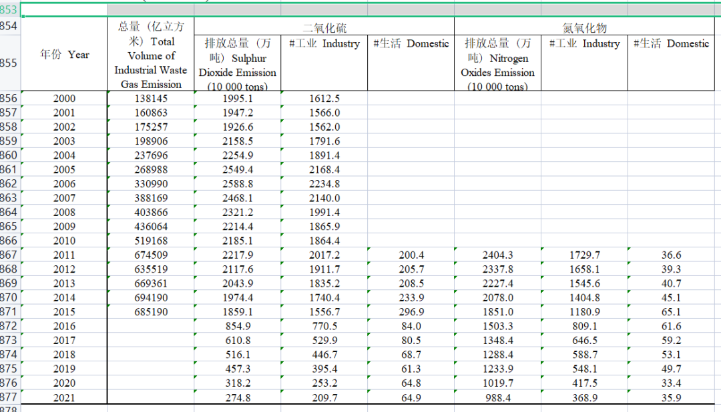
Task: Select the cell containing 2017.2
Action: click(x=324, y=255)
